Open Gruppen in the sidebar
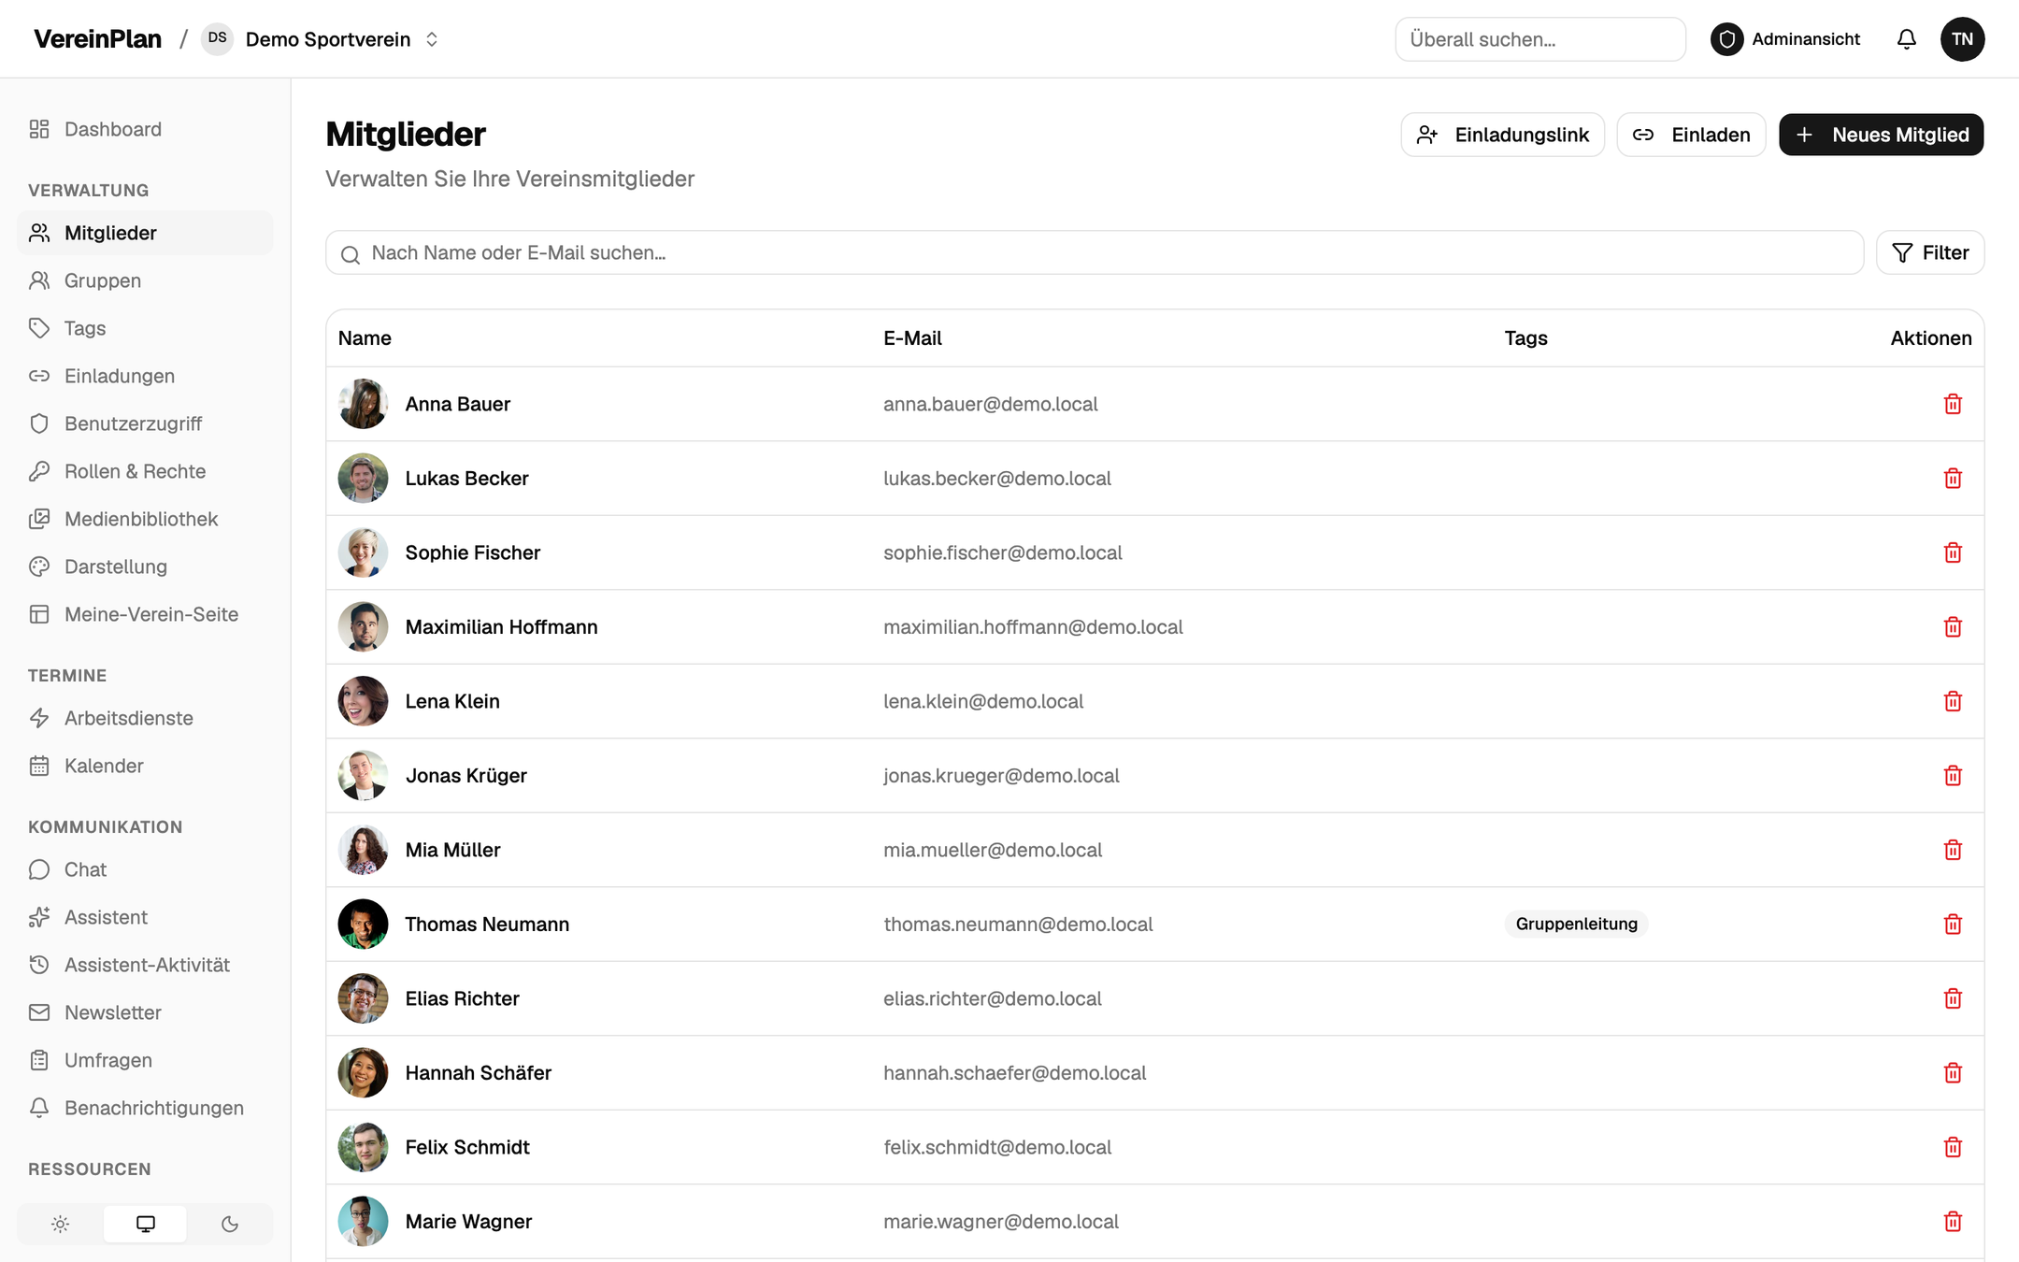Image resolution: width=2019 pixels, height=1262 pixels. coord(145,280)
